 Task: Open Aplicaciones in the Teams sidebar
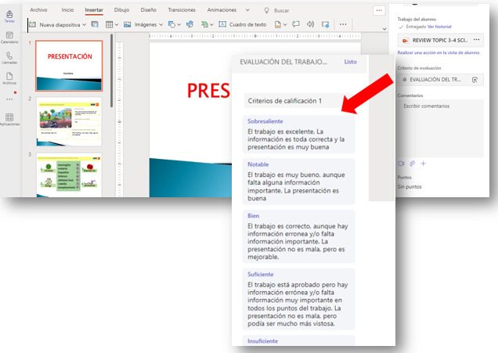point(9,119)
